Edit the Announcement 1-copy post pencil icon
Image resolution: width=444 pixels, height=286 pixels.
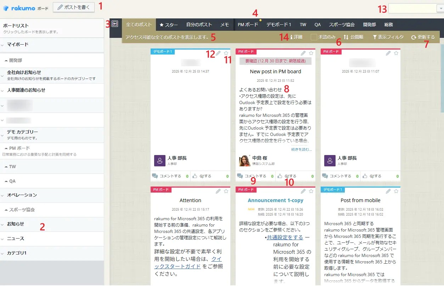coord(303,191)
